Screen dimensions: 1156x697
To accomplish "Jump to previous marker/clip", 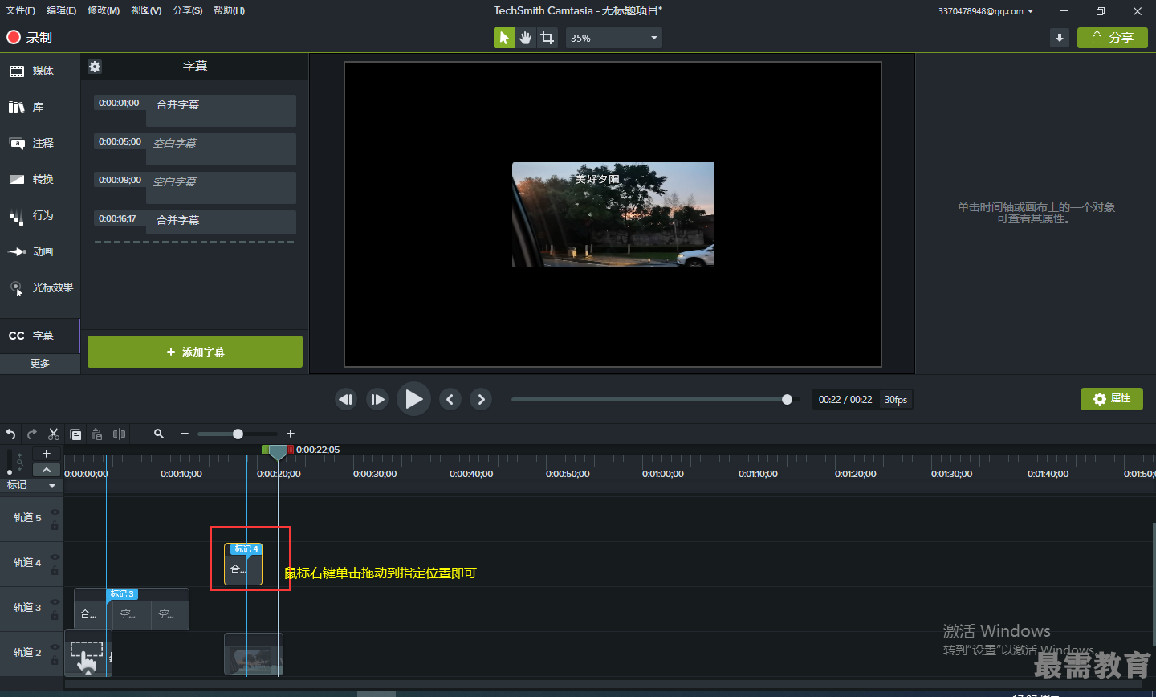I will coord(450,399).
